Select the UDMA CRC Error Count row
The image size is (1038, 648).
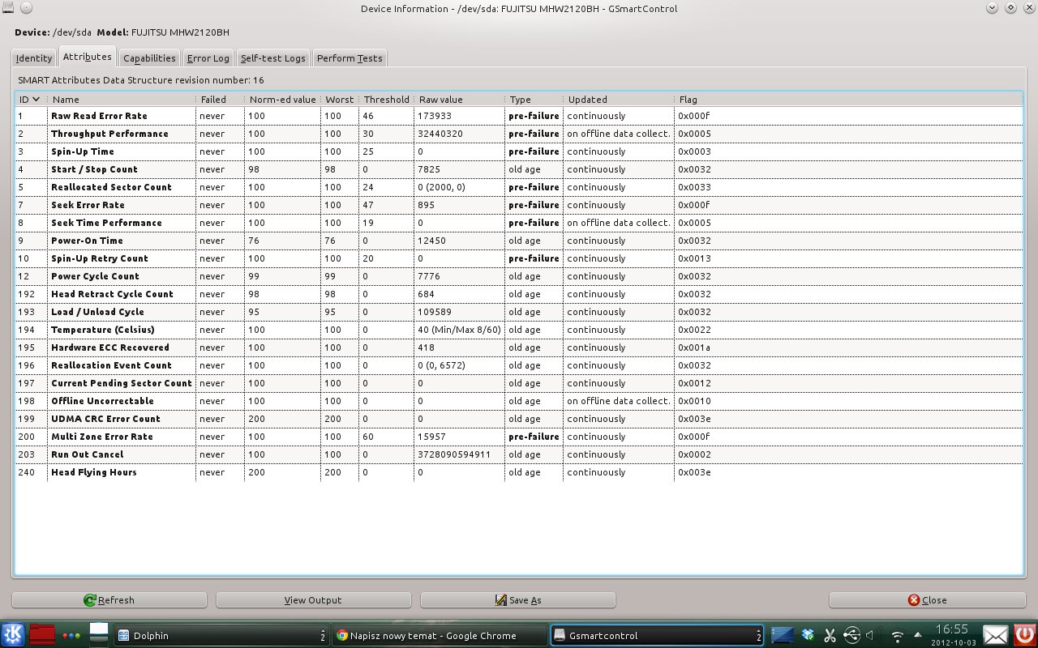pos(519,419)
